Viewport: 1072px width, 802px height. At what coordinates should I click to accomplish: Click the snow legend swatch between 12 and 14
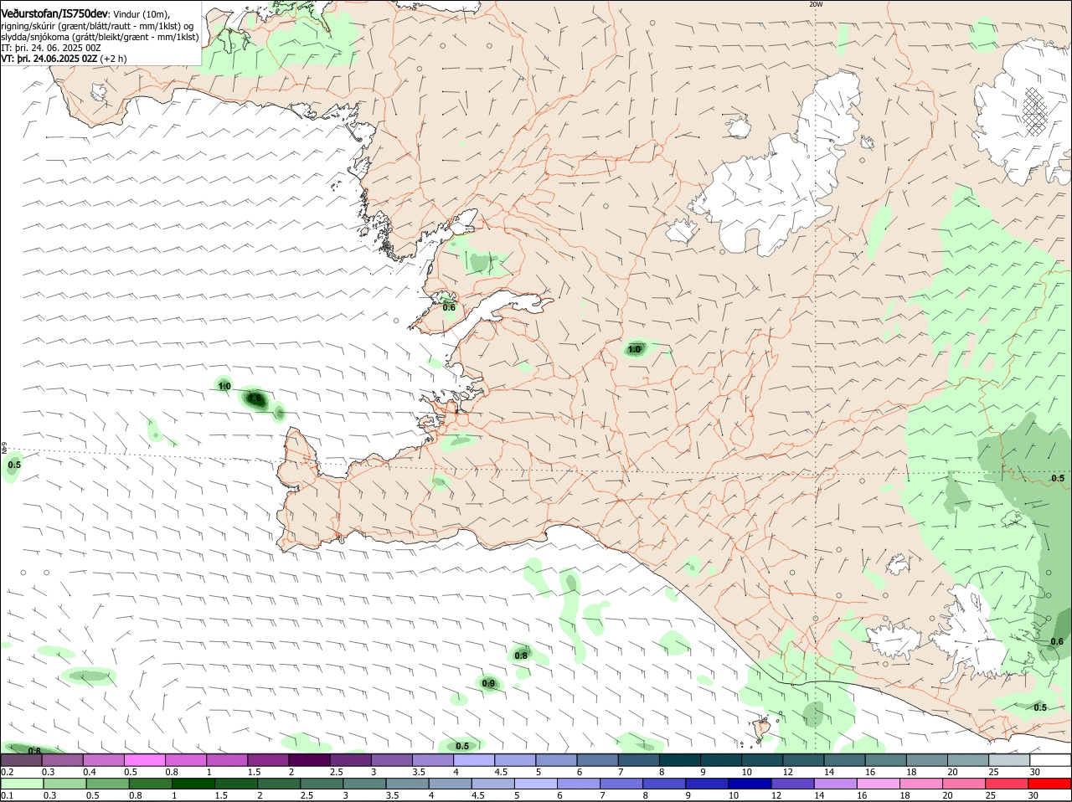coord(803,760)
